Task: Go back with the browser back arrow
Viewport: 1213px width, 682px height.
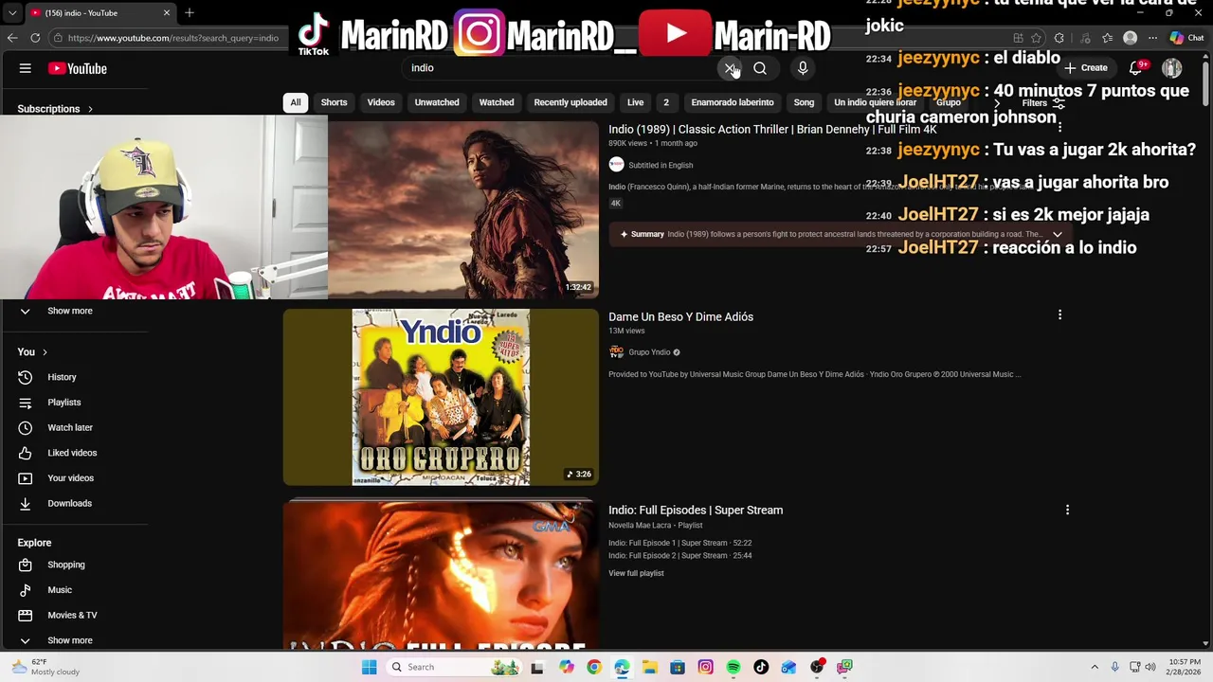Action: coord(12,38)
